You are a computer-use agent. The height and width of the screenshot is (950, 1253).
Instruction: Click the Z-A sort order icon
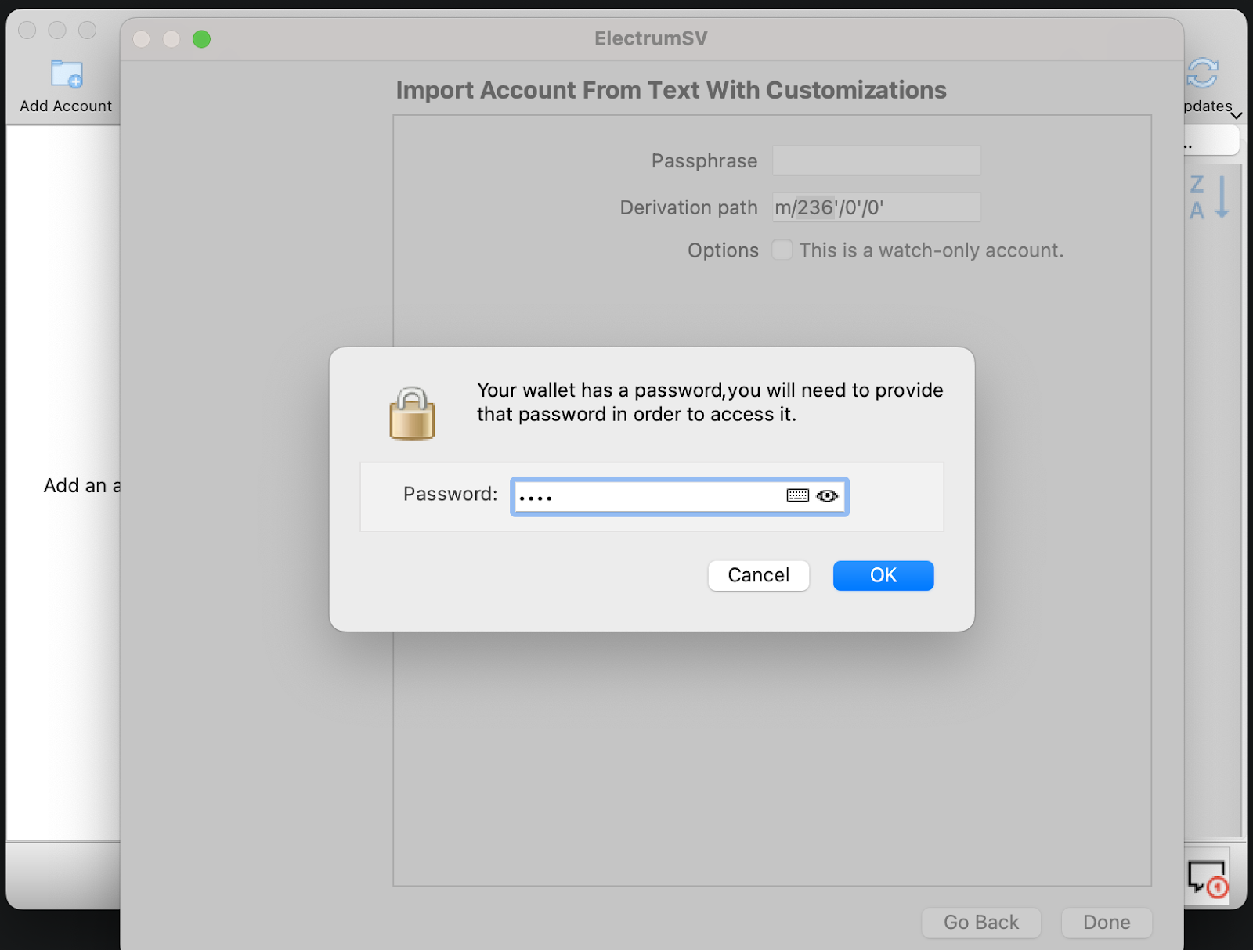point(1209,196)
